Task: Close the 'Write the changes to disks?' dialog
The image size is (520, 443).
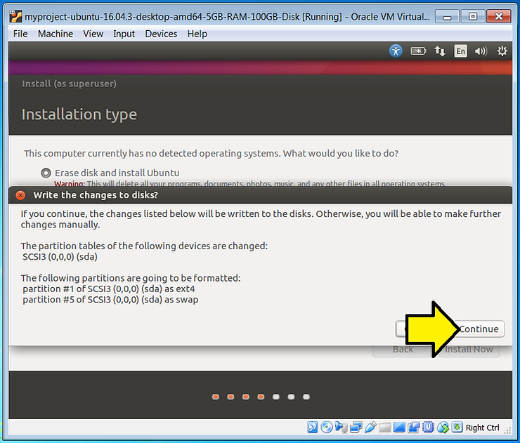Action: tap(20, 195)
